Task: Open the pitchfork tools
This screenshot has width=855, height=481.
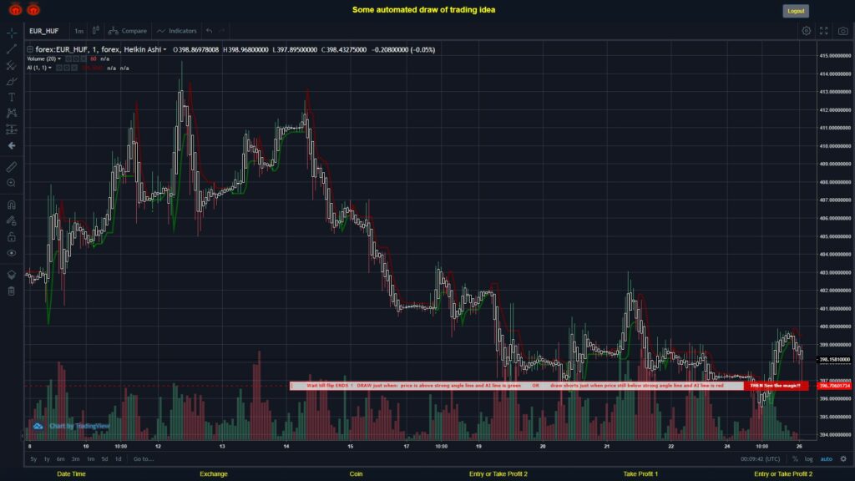Action: (x=12, y=65)
